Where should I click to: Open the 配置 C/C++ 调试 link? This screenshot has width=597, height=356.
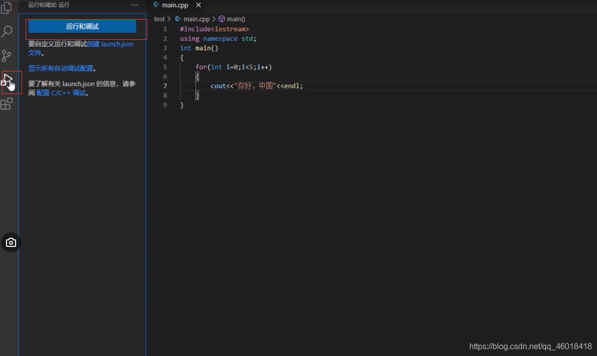(61, 93)
